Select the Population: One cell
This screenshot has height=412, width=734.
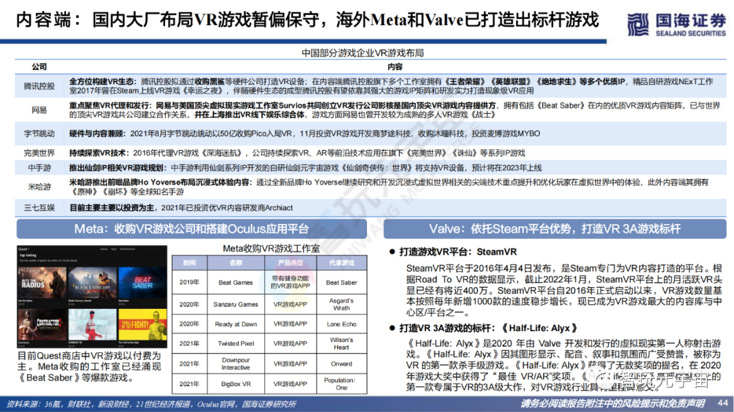tap(341, 383)
